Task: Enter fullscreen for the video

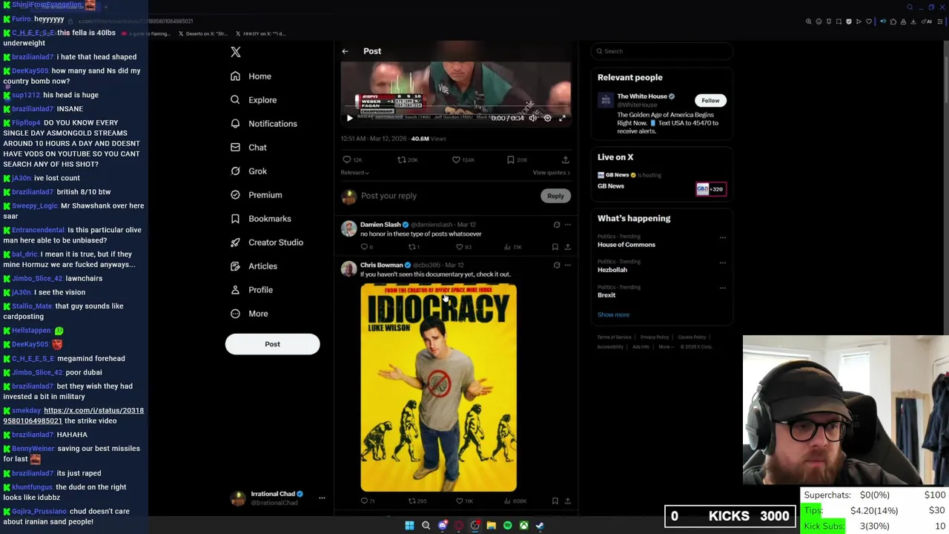Action: (562, 118)
